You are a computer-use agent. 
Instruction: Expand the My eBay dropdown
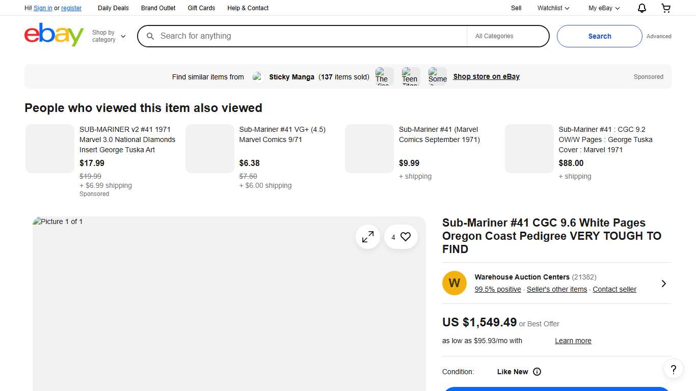pyautogui.click(x=604, y=8)
